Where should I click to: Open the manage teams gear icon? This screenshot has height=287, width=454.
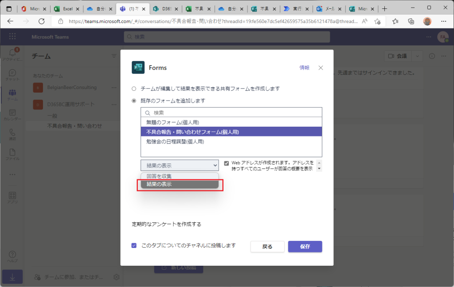click(x=117, y=277)
